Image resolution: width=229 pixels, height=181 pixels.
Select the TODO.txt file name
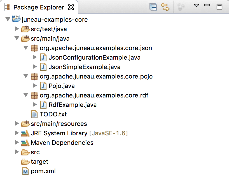[53, 114]
